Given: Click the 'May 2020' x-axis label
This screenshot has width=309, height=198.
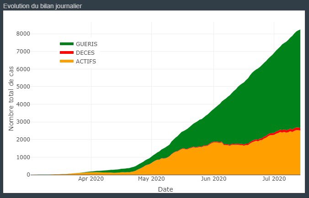Looking at the screenshot, I should [x=151, y=179].
